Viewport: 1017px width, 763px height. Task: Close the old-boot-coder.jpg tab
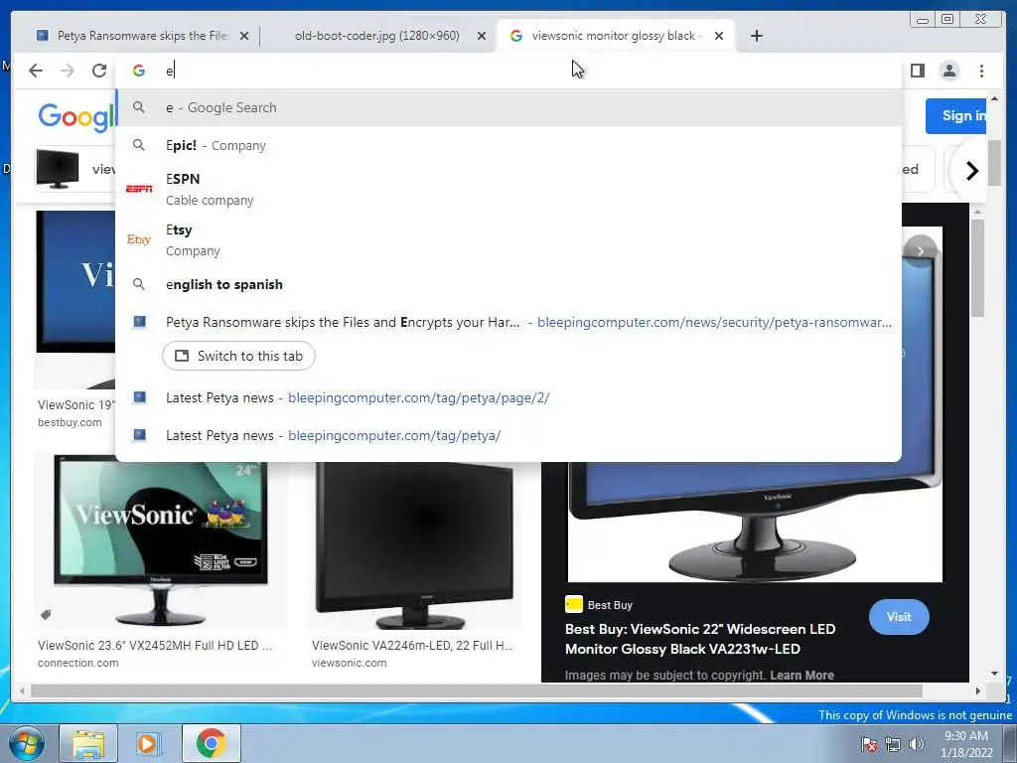(x=482, y=37)
